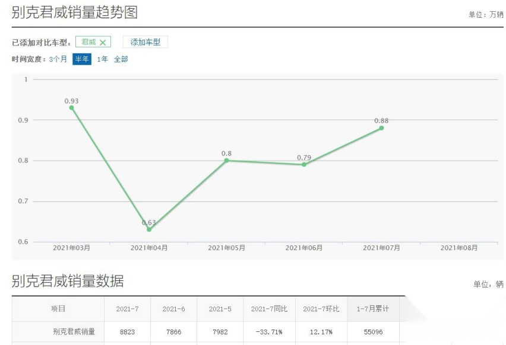Click the 别克君威销量数据 heading
This screenshot has width=506, height=345.
(x=68, y=280)
